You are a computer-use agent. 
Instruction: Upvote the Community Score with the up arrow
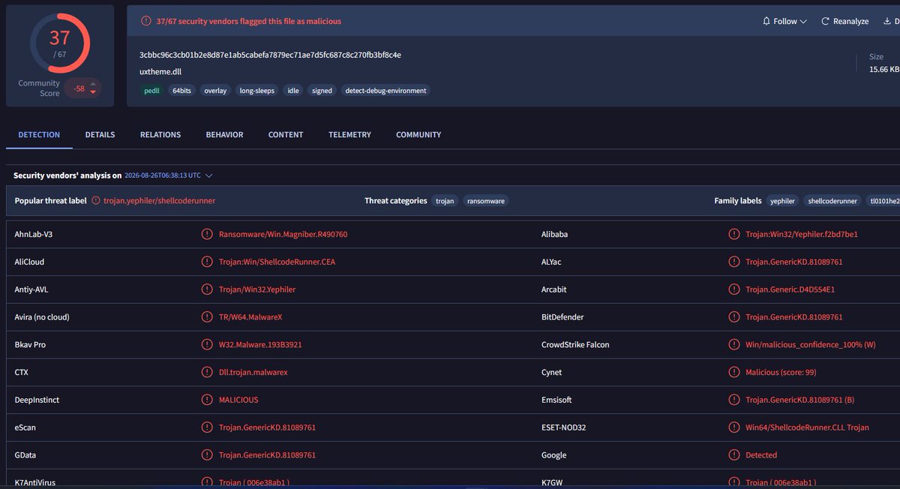click(93, 84)
